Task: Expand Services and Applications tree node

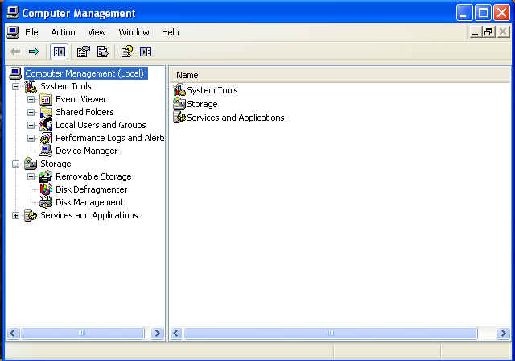Action: click(x=15, y=216)
